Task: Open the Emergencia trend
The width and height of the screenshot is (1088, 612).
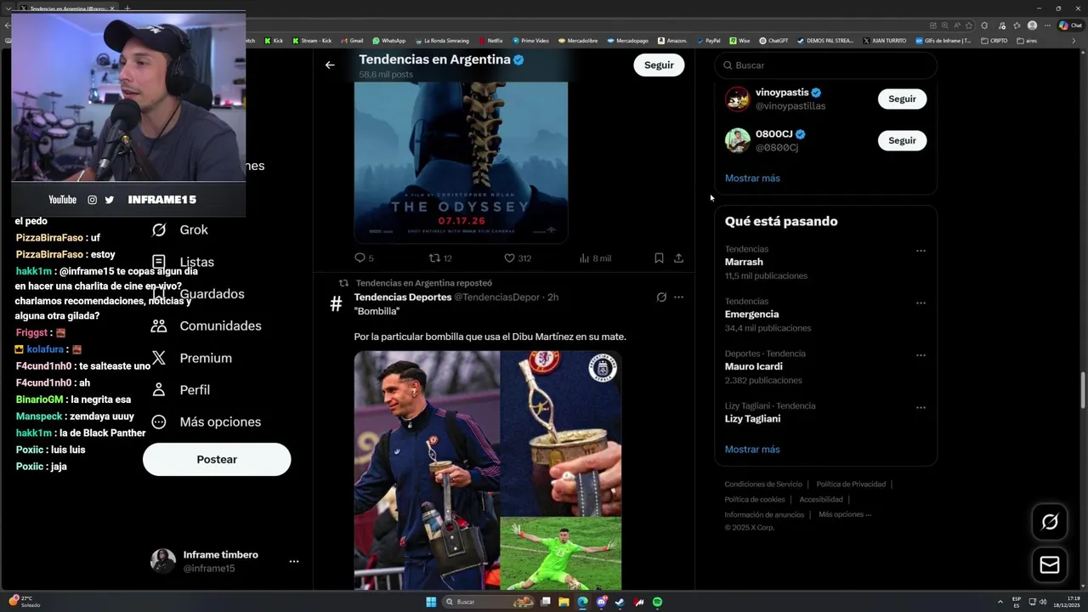Action: (751, 314)
